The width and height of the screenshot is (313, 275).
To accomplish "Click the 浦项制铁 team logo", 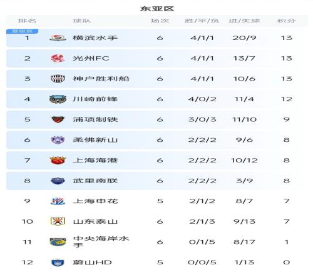I will [58, 119].
